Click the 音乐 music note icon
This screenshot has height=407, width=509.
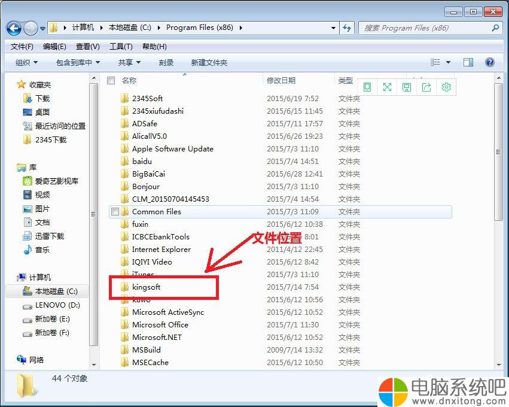pos(28,250)
